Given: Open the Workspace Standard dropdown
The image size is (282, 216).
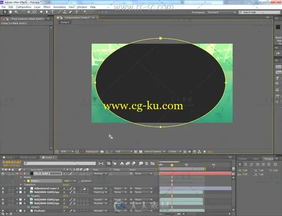Looking at the screenshot, I should click(221, 12).
